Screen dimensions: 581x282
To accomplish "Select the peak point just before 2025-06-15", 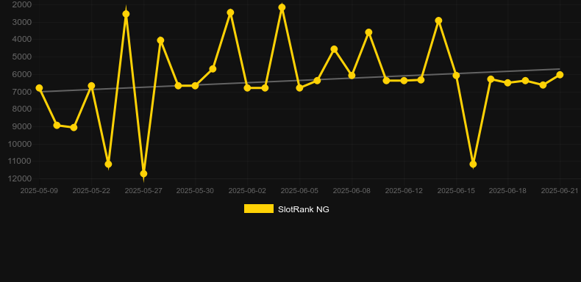I will coord(438,21).
